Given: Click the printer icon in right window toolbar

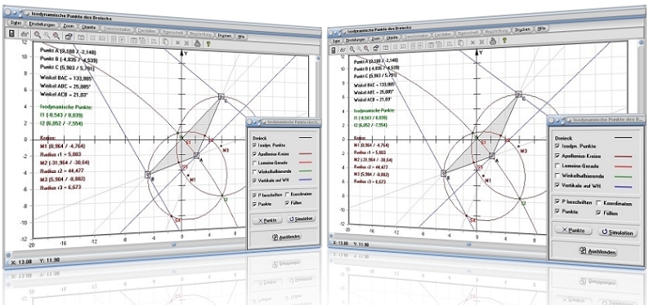Looking at the screenshot, I should click(x=493, y=41).
